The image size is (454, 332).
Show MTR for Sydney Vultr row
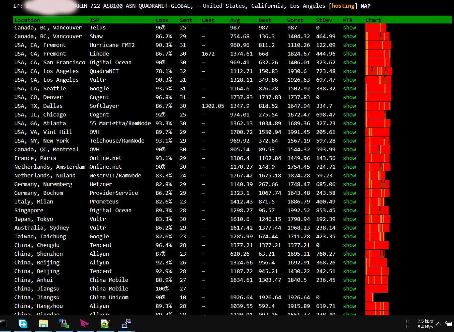tap(349, 228)
